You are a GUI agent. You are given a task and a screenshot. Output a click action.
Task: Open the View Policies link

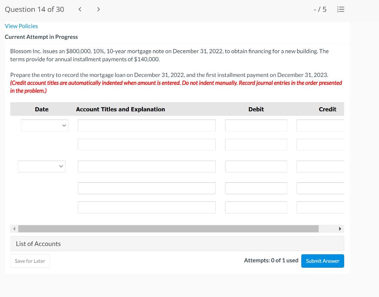click(21, 26)
